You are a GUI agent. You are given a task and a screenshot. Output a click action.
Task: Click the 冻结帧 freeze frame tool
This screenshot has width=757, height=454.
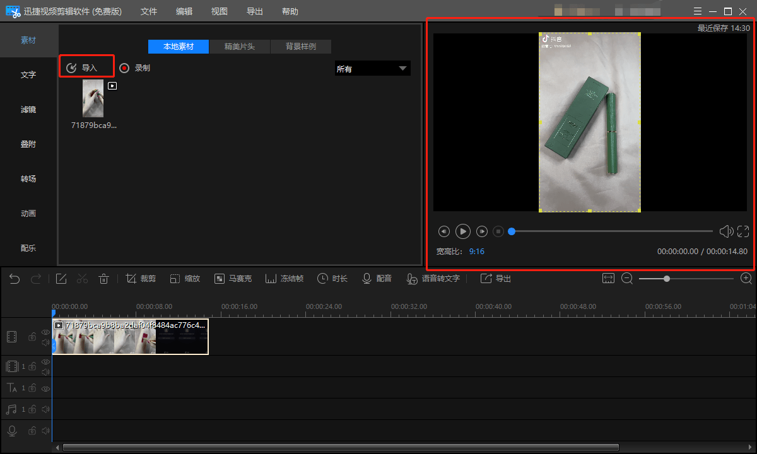pyautogui.click(x=284, y=279)
